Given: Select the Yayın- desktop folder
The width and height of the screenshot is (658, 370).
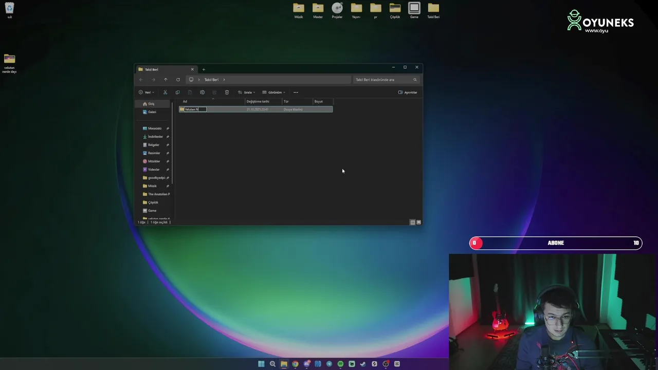Looking at the screenshot, I should click(x=356, y=10).
